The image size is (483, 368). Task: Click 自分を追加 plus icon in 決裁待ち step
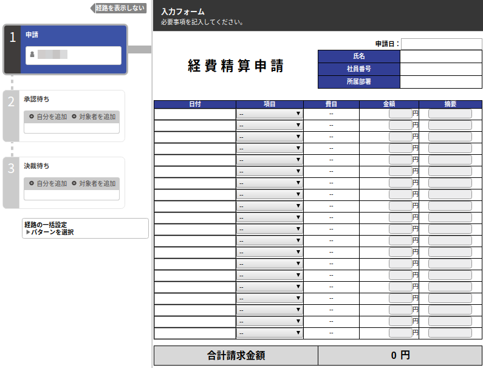coord(32,183)
